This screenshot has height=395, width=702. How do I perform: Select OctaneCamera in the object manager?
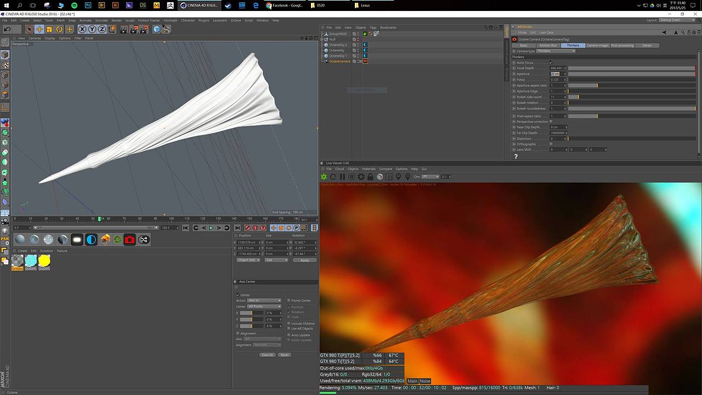point(339,61)
